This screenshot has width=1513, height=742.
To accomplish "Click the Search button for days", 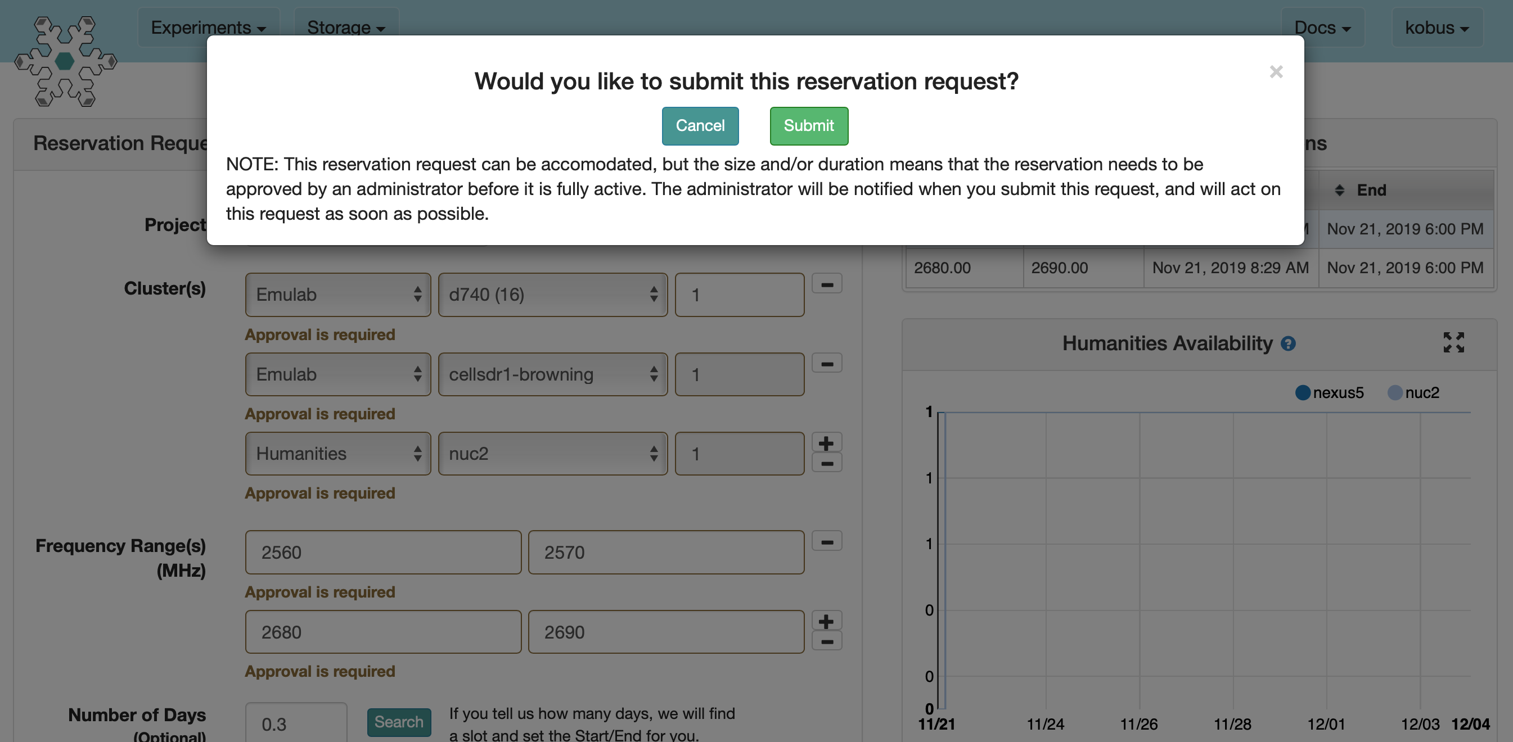I will pos(399,722).
